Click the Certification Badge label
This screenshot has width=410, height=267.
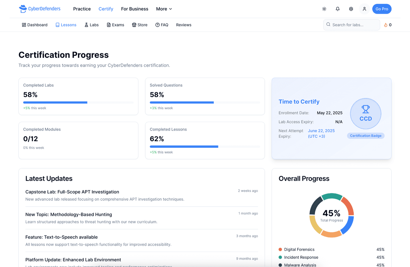tap(366, 136)
